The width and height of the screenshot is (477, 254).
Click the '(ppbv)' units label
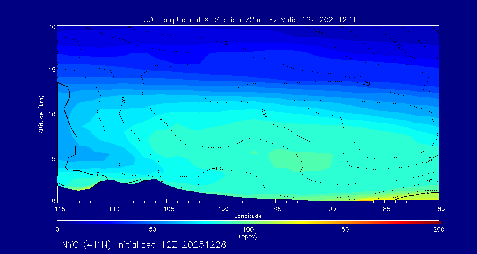(x=248, y=236)
